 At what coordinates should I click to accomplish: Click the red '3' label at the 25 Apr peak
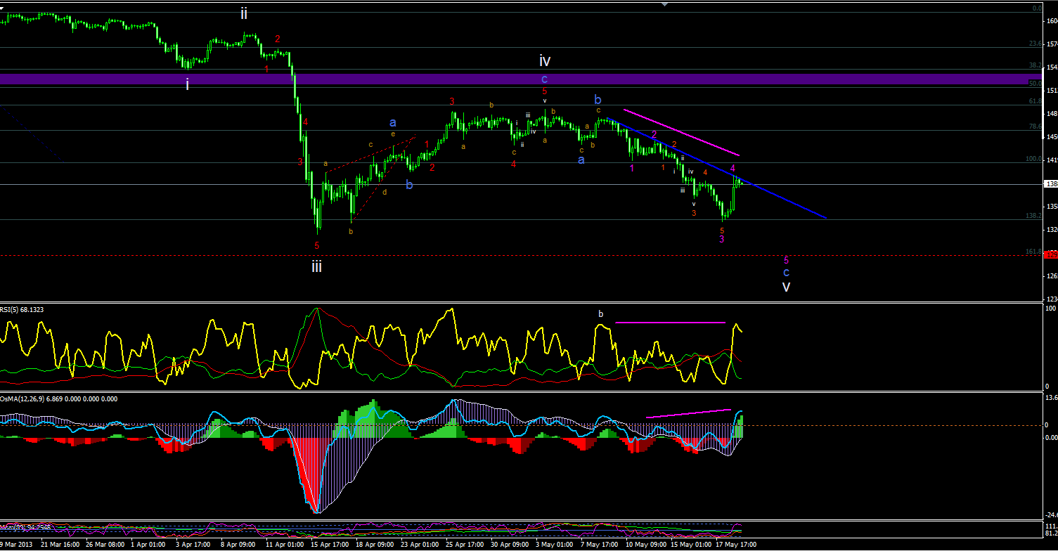[452, 101]
